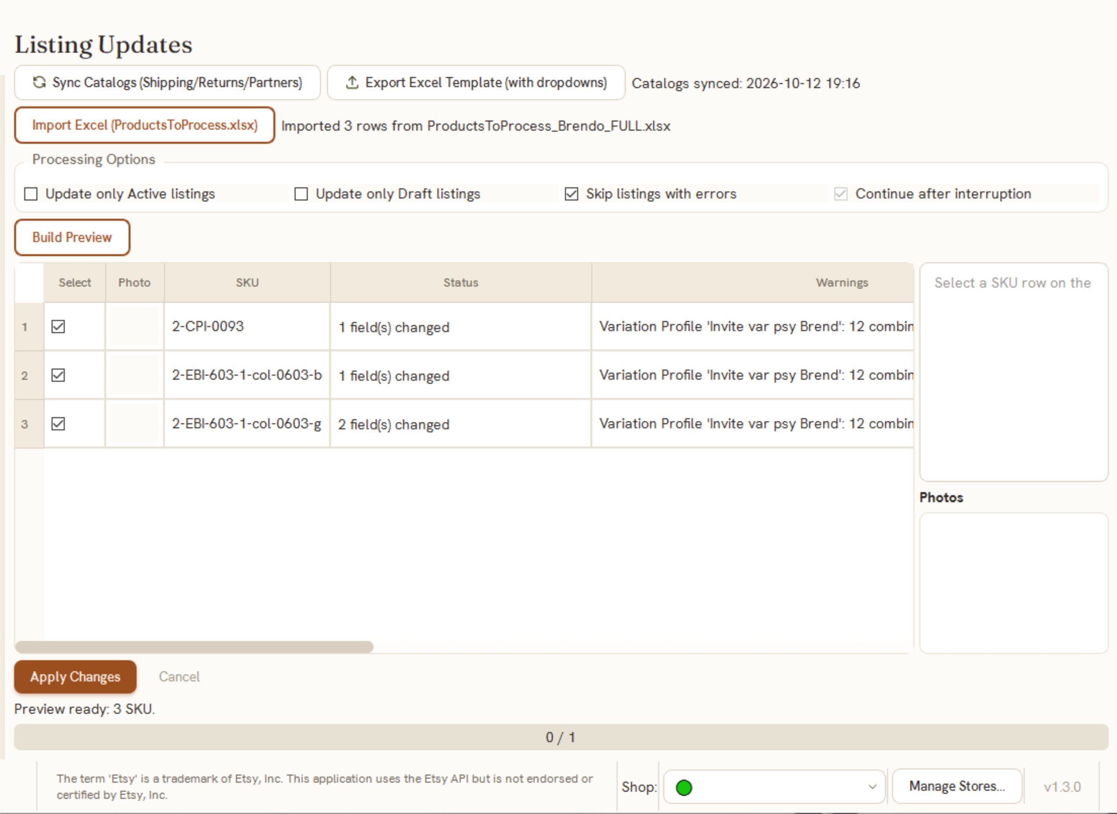The width and height of the screenshot is (1117, 814).
Task: Click the sync refresh icon on Sync Catalogs
Action: [x=39, y=82]
